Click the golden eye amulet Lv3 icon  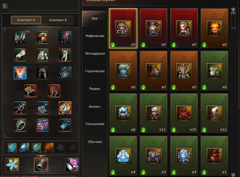65,108
